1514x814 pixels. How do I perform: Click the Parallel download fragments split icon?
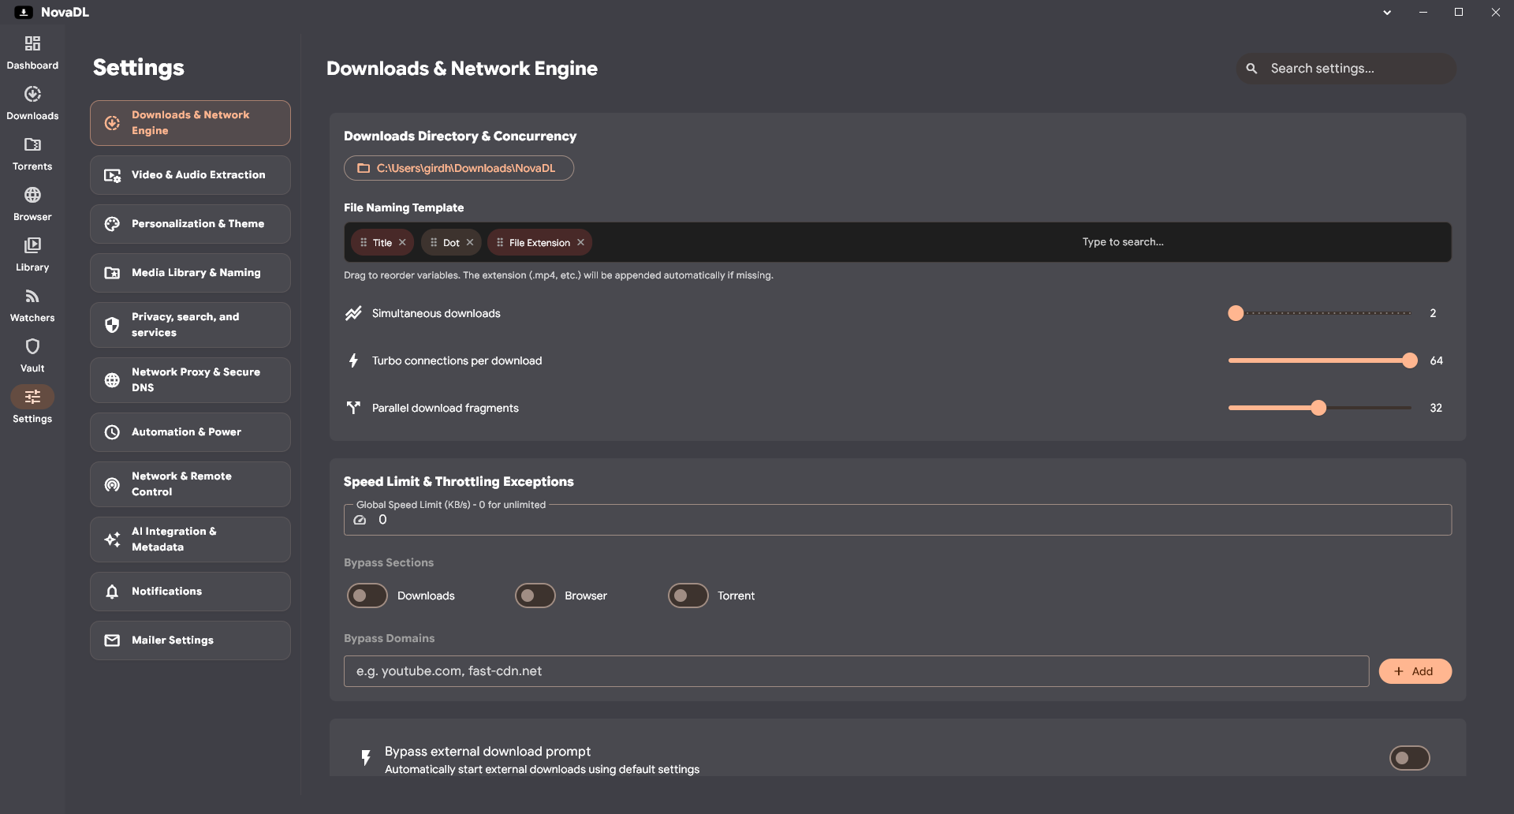coord(353,408)
